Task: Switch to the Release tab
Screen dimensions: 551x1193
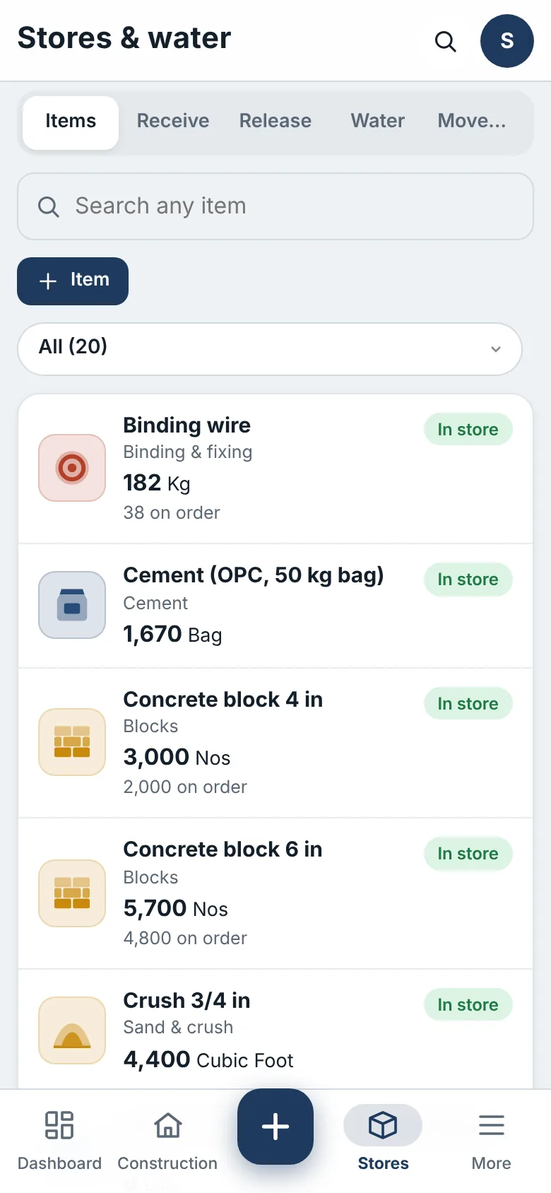Action: coord(275,121)
